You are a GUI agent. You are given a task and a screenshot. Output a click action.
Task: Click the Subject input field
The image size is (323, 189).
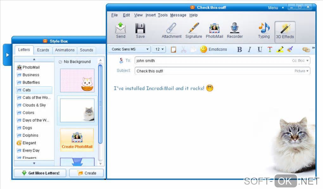(x=222, y=71)
